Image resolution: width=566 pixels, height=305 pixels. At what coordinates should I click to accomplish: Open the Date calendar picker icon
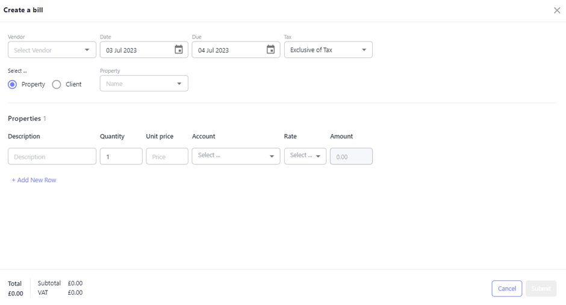[x=178, y=50]
